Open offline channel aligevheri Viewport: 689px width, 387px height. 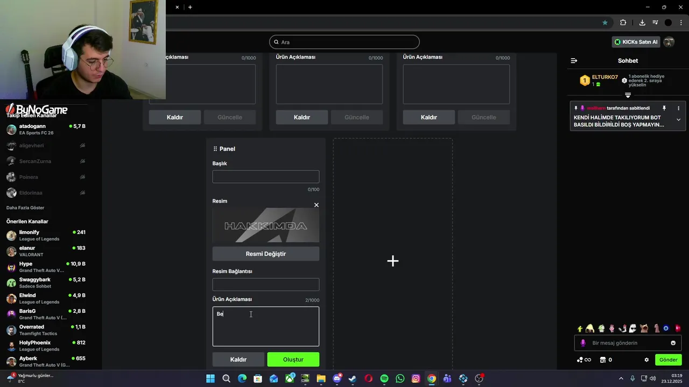coord(46,146)
